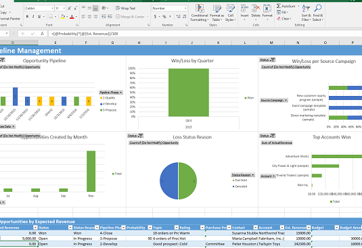Decrease indent
Screen dimensions: 362x248
click(104, 17)
